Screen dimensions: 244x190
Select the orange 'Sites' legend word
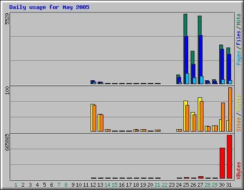tap(239, 124)
